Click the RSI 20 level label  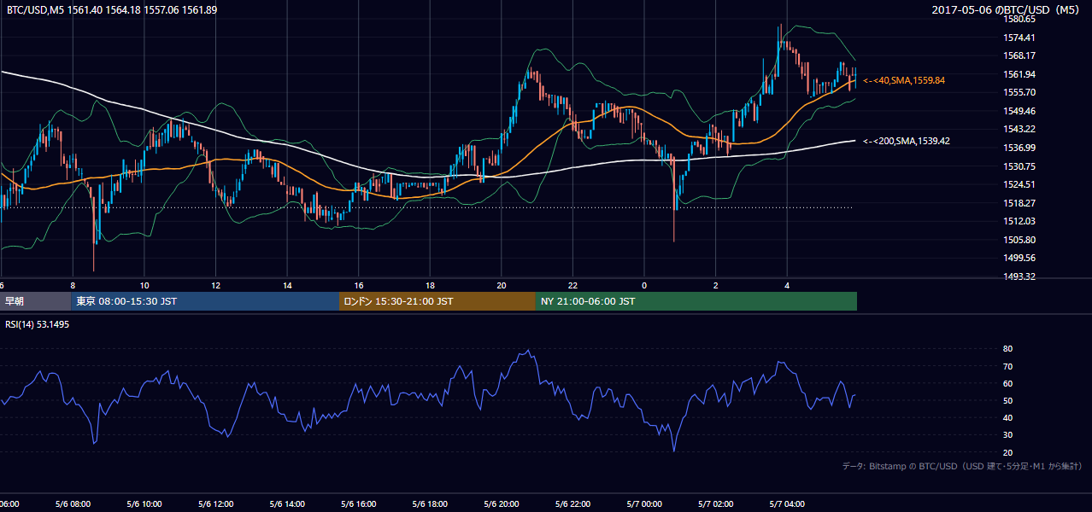(x=1007, y=452)
